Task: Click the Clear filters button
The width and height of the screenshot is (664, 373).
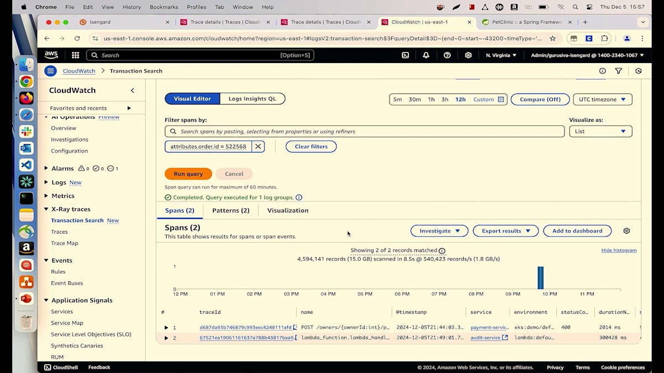Action: pyautogui.click(x=311, y=146)
